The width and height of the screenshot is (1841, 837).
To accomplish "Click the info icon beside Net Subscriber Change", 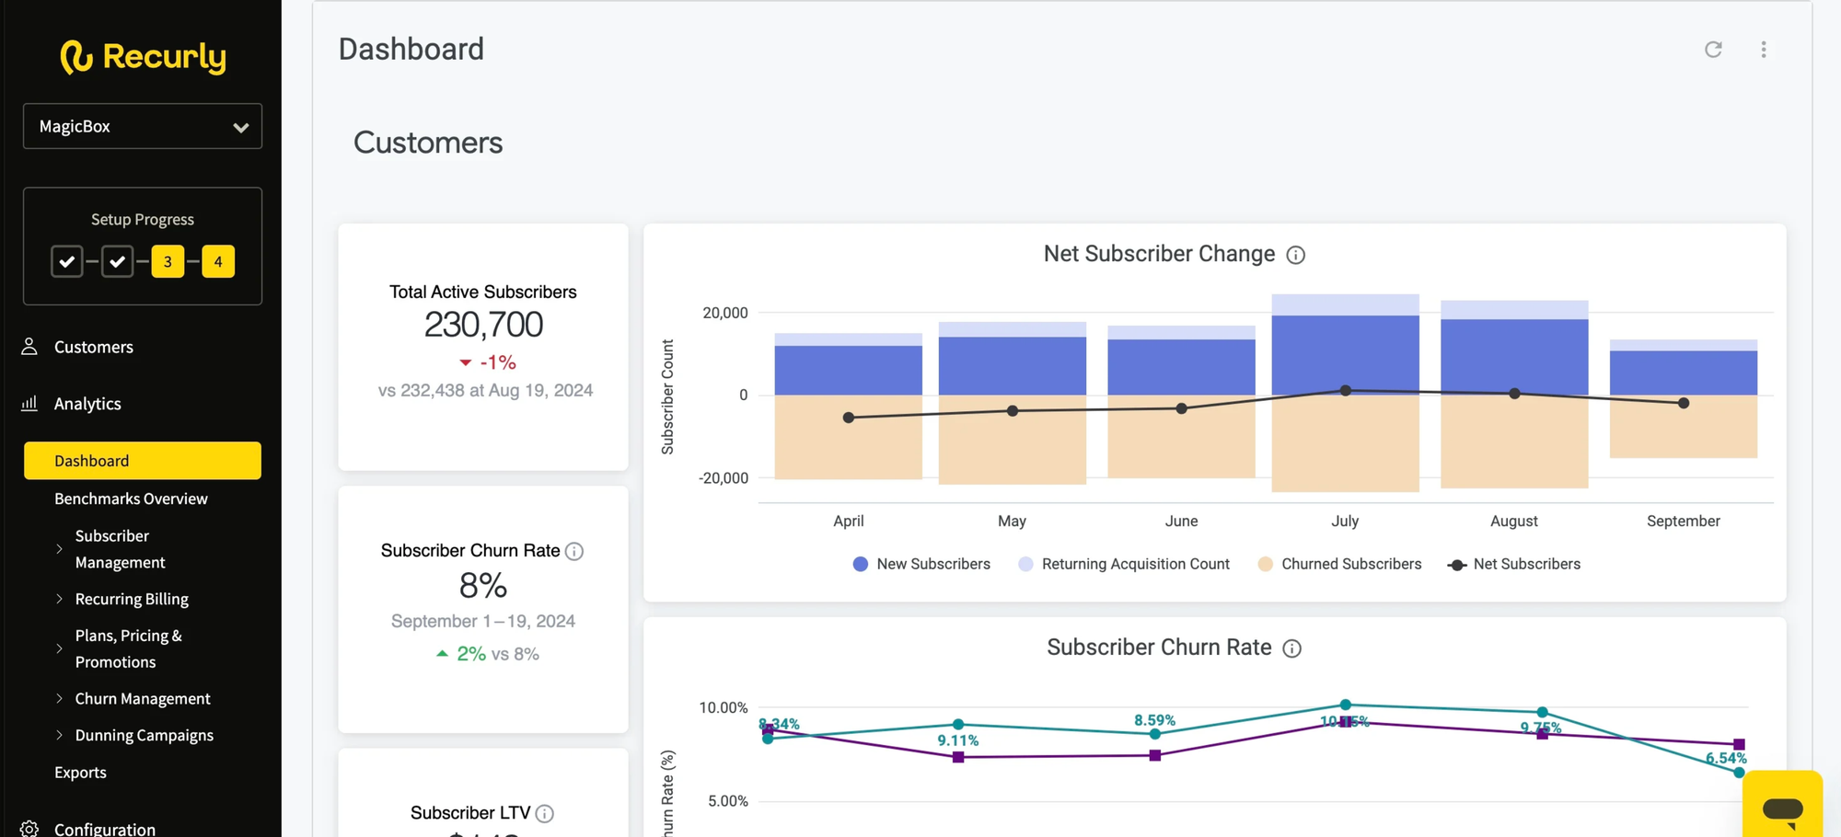I will (x=1296, y=255).
